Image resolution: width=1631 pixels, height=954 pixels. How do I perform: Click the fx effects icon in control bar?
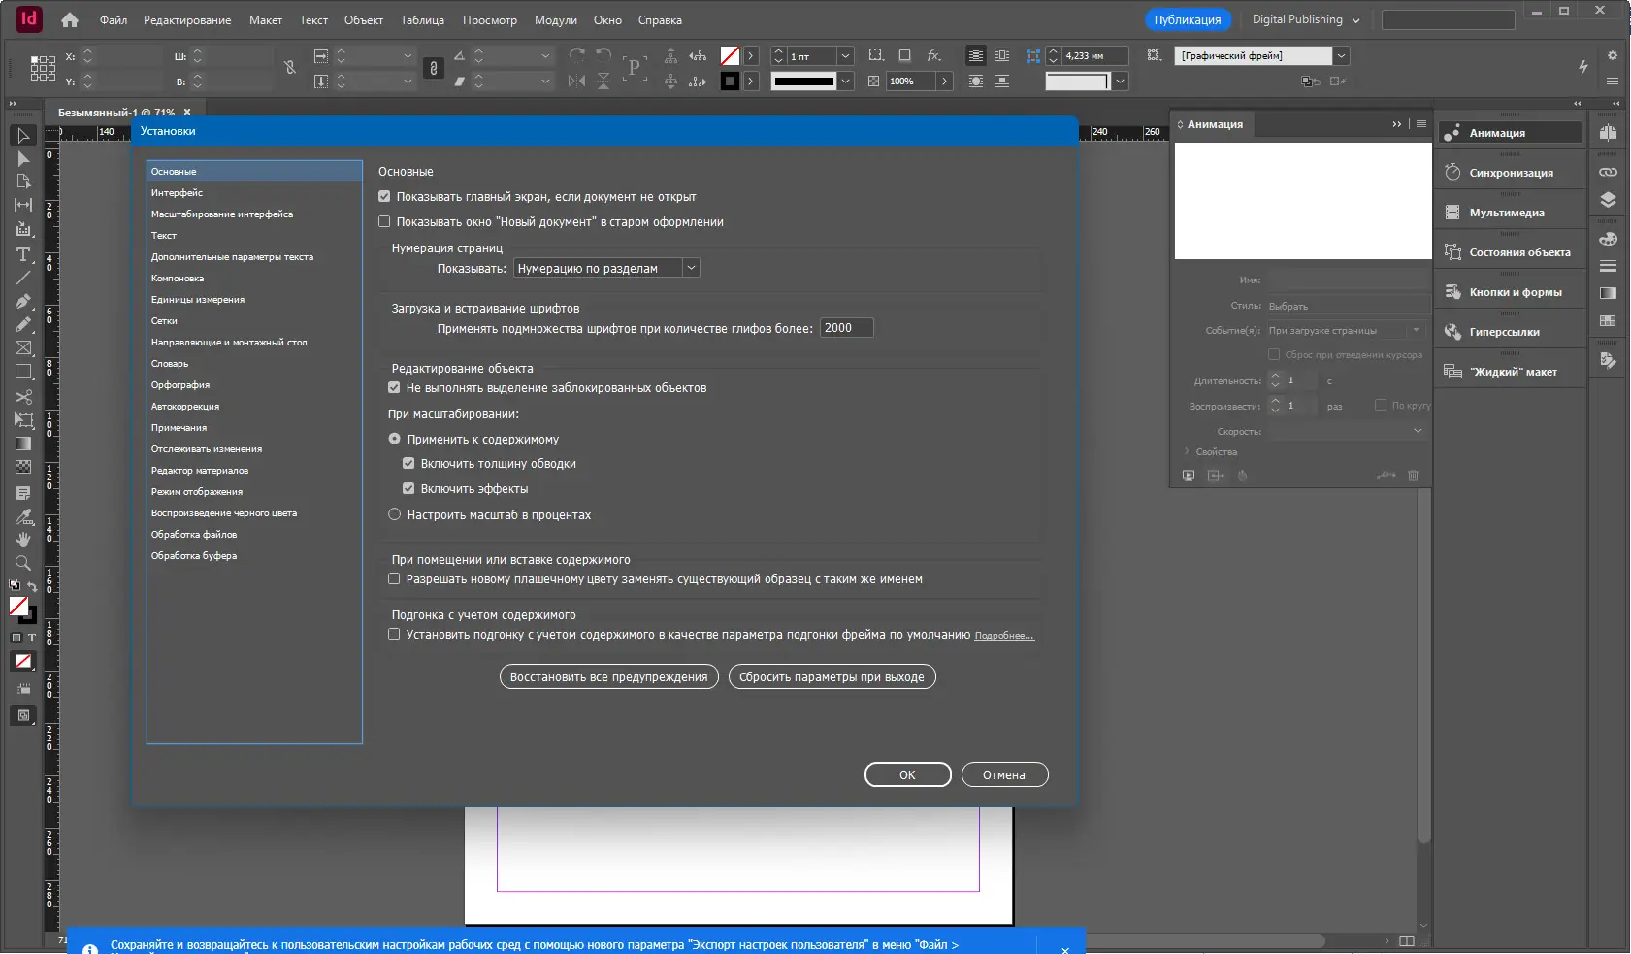click(x=933, y=55)
